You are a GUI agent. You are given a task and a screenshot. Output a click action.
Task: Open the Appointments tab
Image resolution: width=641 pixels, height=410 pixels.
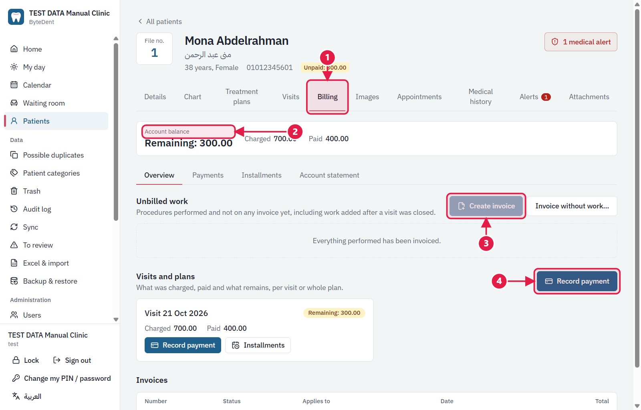click(419, 97)
